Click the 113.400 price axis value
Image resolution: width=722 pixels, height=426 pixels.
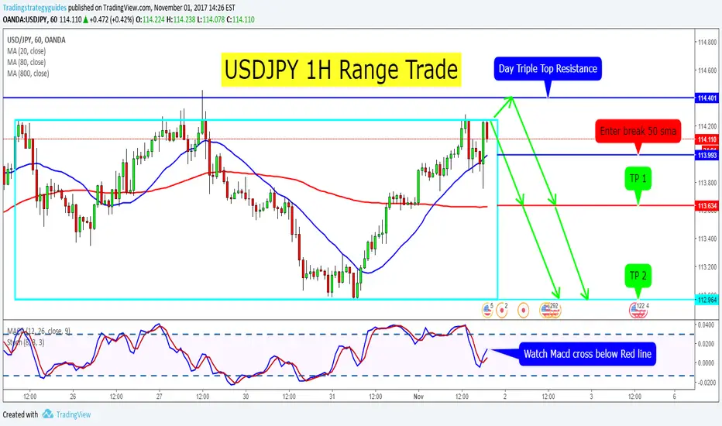point(707,239)
